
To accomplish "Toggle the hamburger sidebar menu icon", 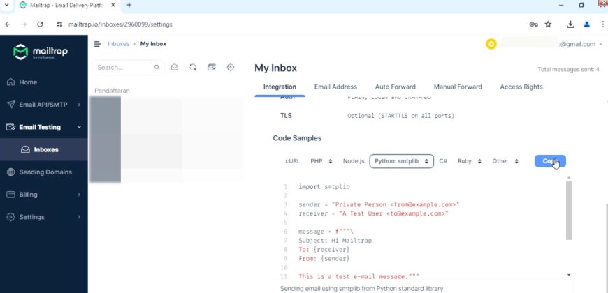I will pos(98,44).
